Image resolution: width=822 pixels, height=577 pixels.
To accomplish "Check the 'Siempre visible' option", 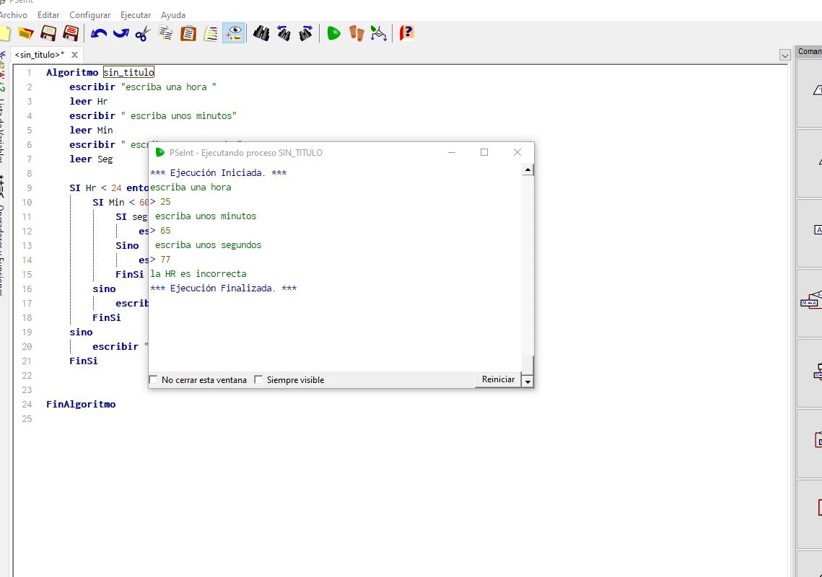I will (258, 380).
